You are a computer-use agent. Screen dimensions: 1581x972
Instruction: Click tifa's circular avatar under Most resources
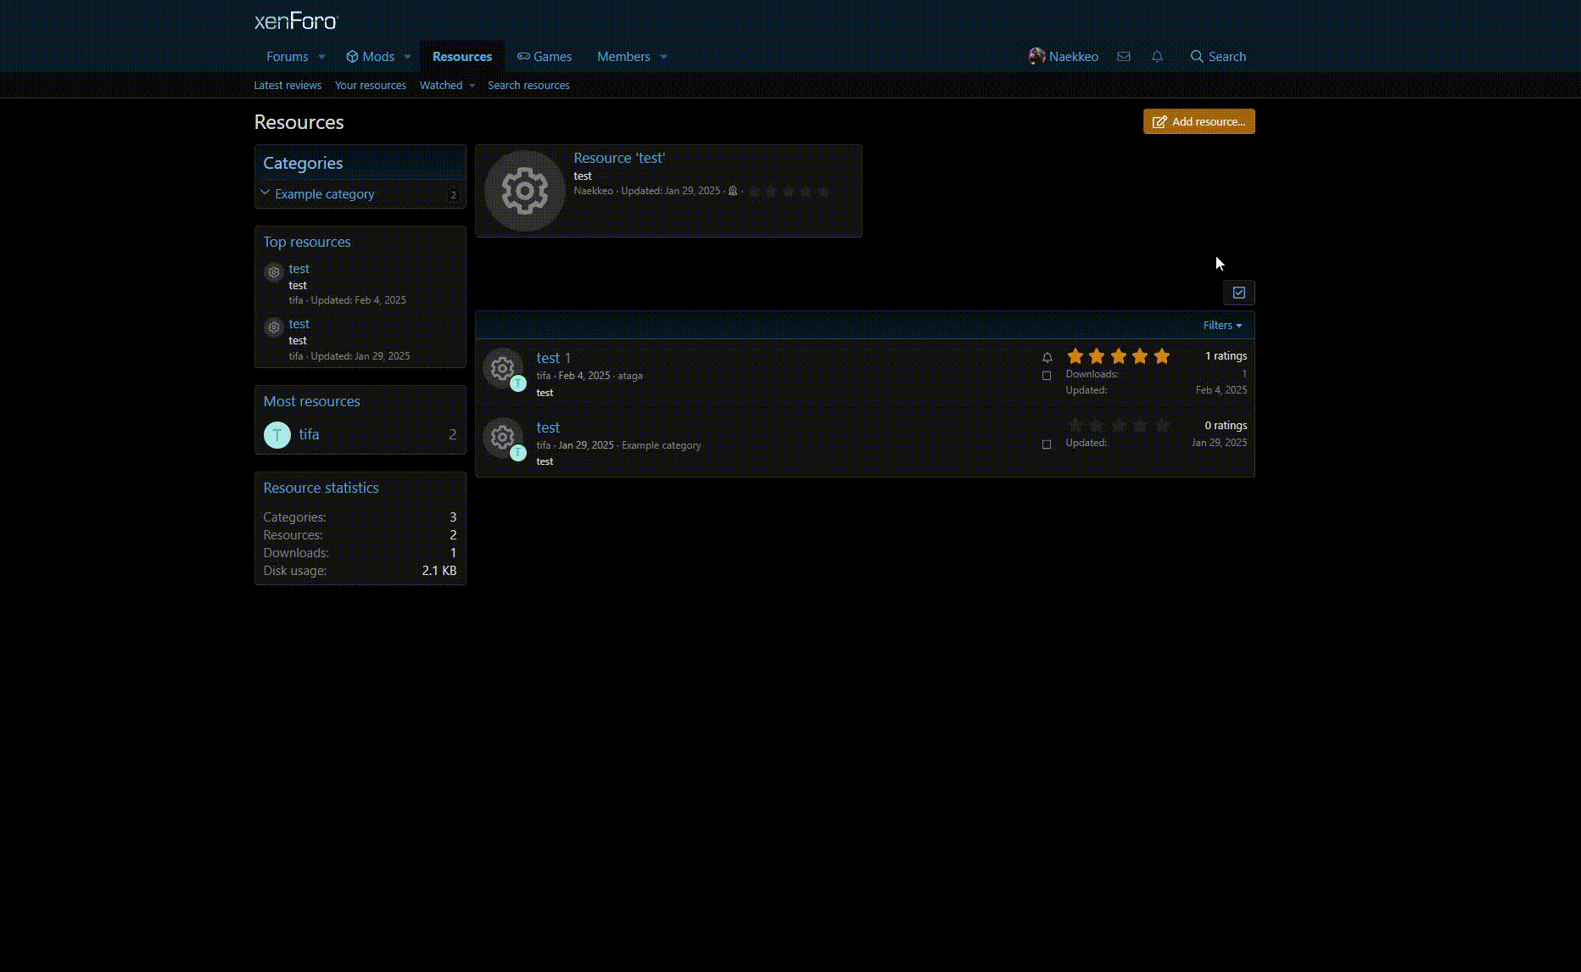tap(277, 434)
